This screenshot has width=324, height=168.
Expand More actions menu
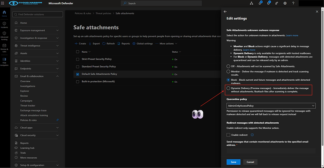click(166, 44)
